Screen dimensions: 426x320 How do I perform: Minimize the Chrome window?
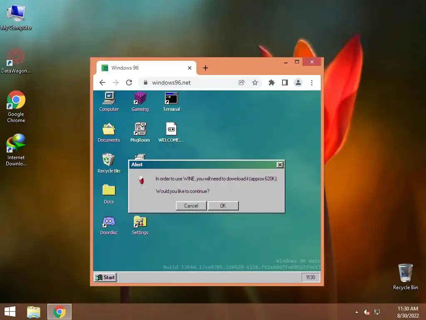[285, 62]
